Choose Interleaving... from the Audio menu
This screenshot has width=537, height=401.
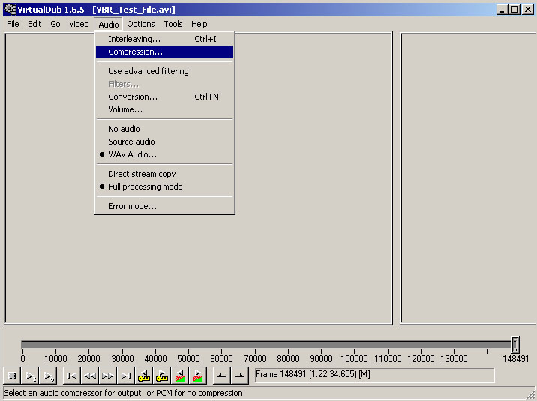coord(164,39)
